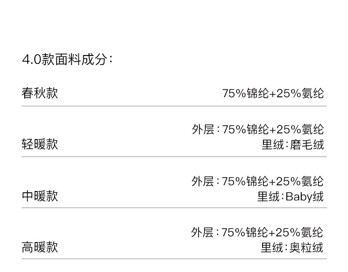Viewport: 348px width, 272px height.
Task: Click the 磨毛绒 lining text
Action: click(x=307, y=145)
